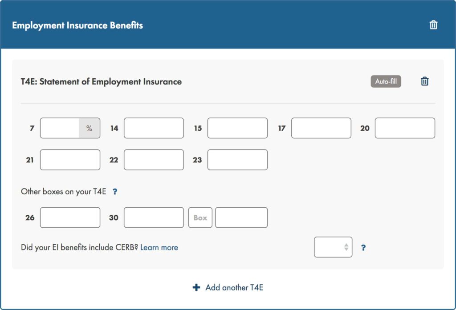The image size is (456, 310).
Task: Focus the box 26 input
Action: (x=70, y=217)
